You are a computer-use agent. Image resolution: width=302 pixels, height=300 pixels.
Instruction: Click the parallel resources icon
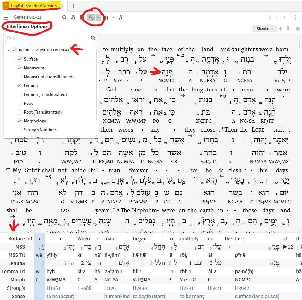[x=106, y=18]
